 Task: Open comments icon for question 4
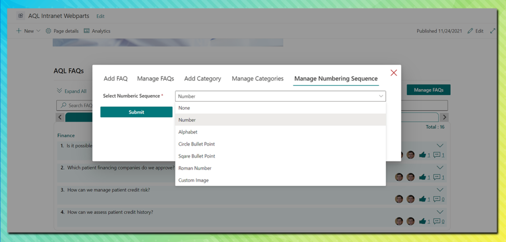[436, 221]
